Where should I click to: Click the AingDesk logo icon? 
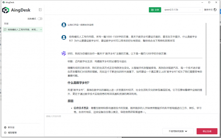tap(6, 10)
